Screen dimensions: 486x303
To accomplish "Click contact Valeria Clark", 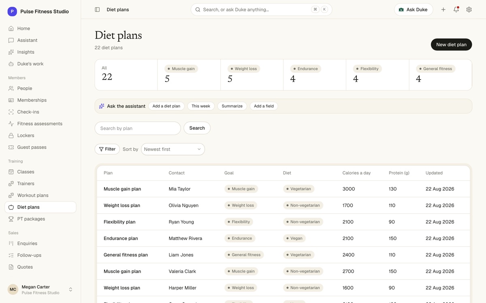I will pyautogui.click(x=182, y=271).
